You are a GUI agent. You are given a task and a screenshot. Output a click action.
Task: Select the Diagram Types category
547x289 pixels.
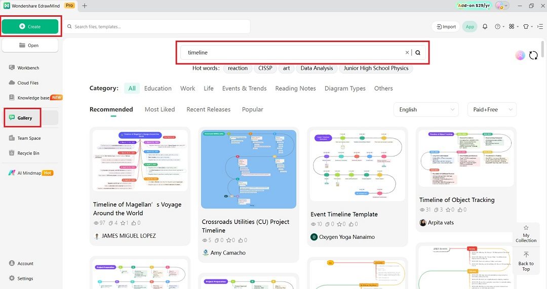pos(345,89)
